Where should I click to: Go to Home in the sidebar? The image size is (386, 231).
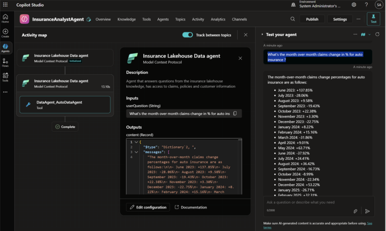point(5,19)
